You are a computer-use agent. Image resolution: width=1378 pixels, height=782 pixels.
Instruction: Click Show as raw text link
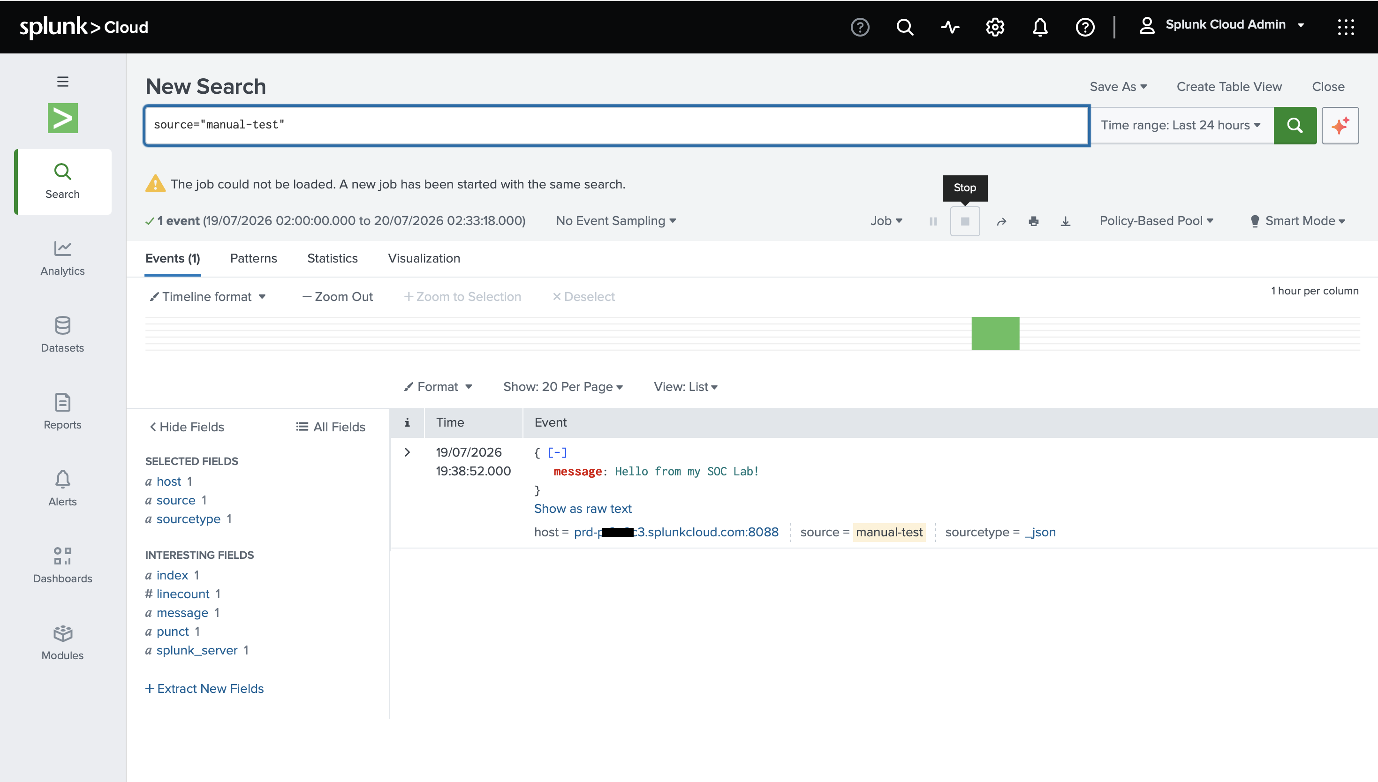(x=583, y=509)
